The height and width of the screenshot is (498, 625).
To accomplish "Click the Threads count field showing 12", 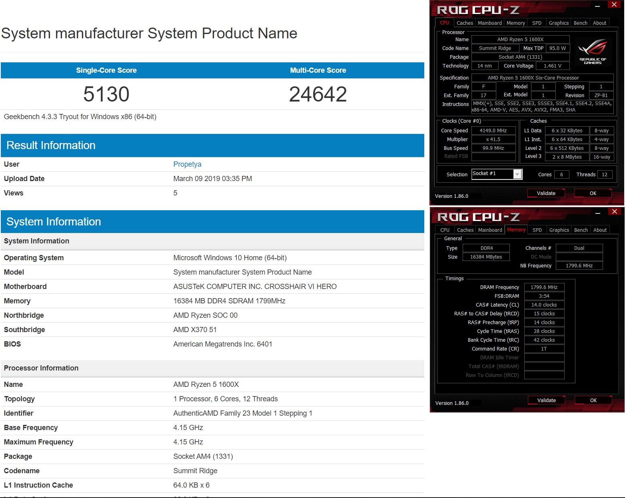I will (605, 174).
